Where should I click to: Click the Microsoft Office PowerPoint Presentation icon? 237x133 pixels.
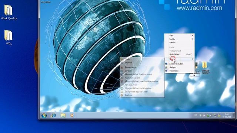(122, 81)
